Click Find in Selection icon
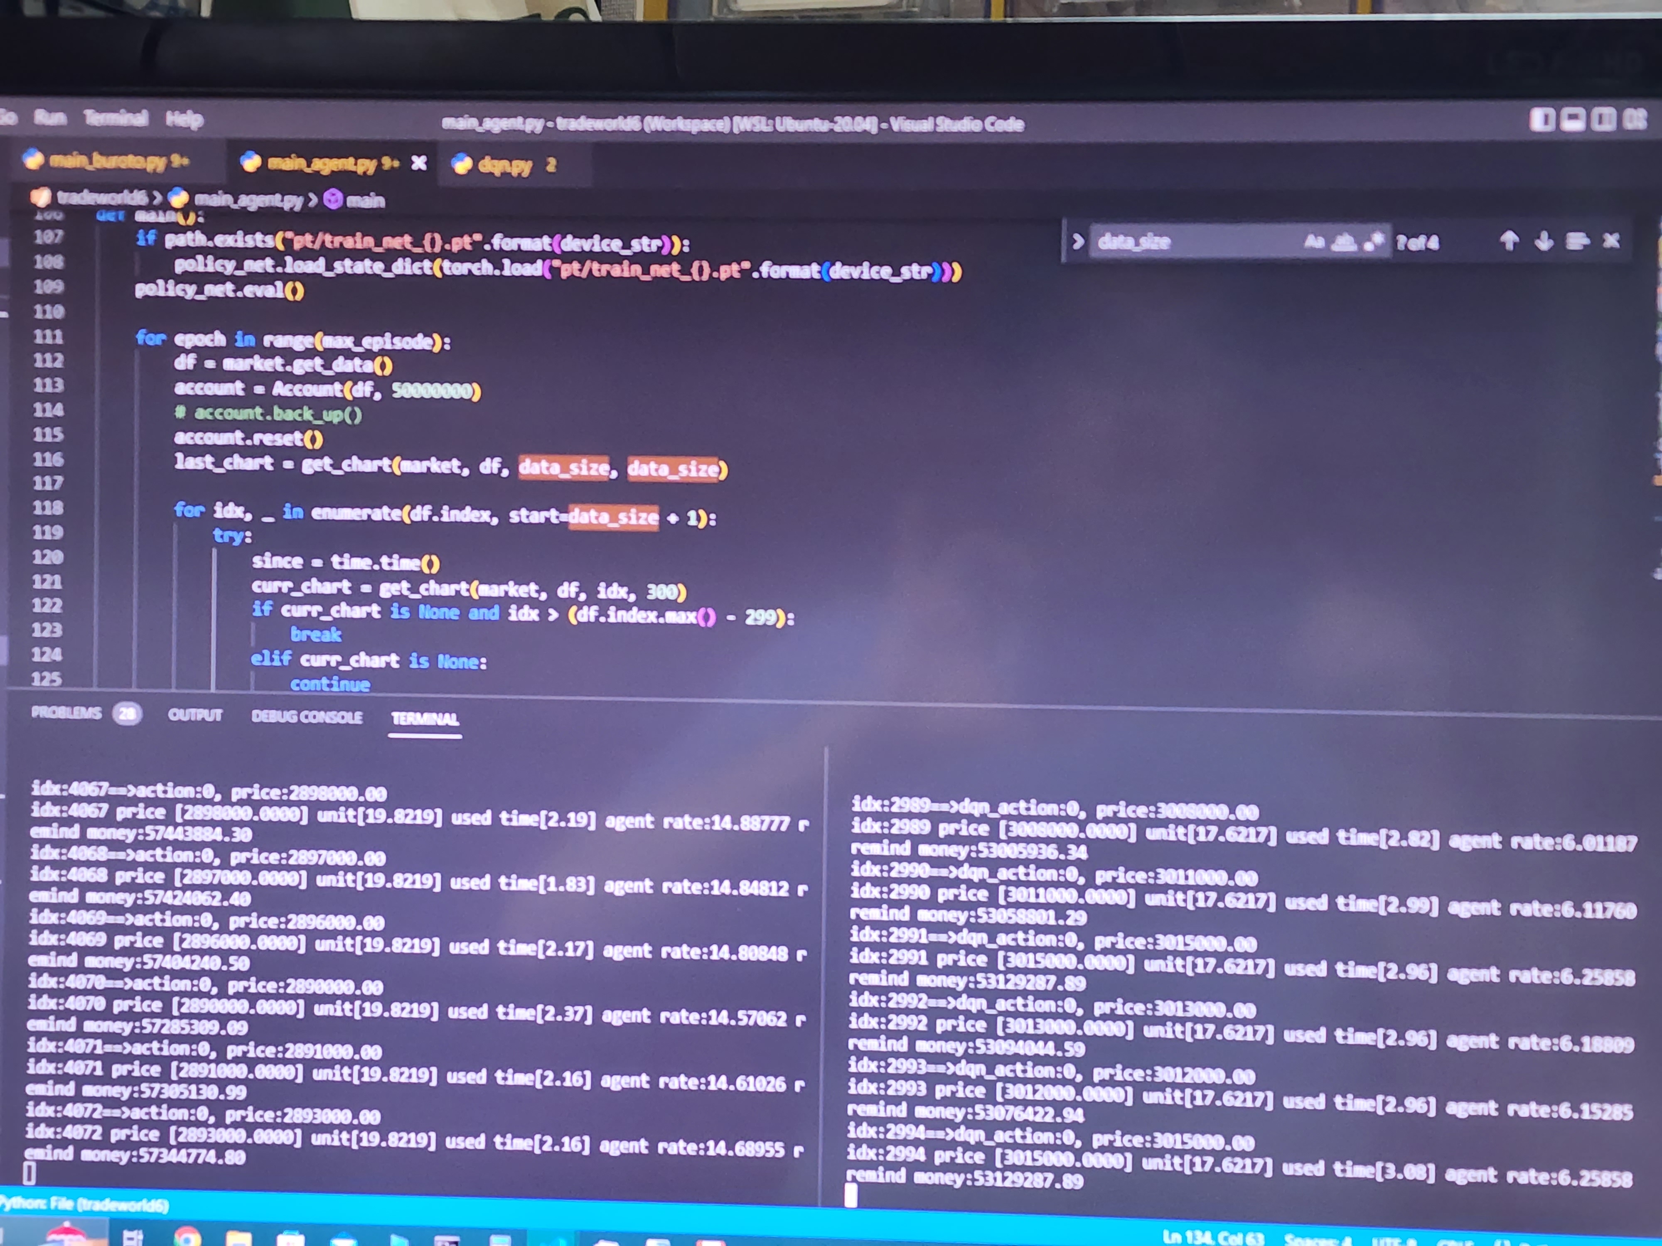Screen dimensions: 1662x1246 (x=1577, y=241)
